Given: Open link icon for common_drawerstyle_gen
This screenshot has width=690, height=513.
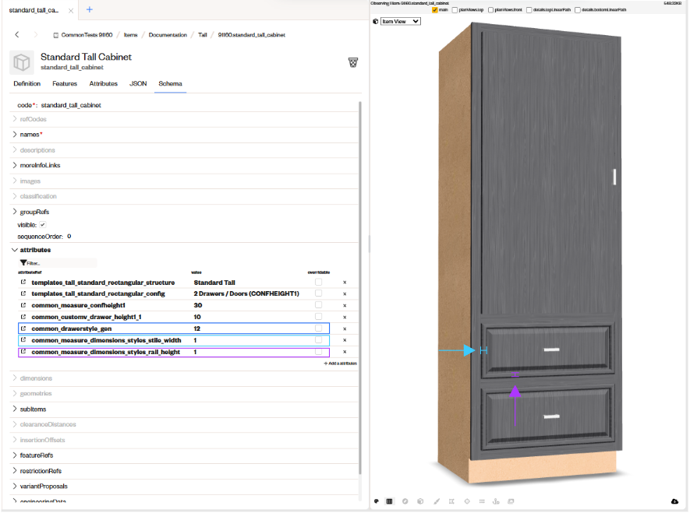Looking at the screenshot, I should click(x=23, y=328).
